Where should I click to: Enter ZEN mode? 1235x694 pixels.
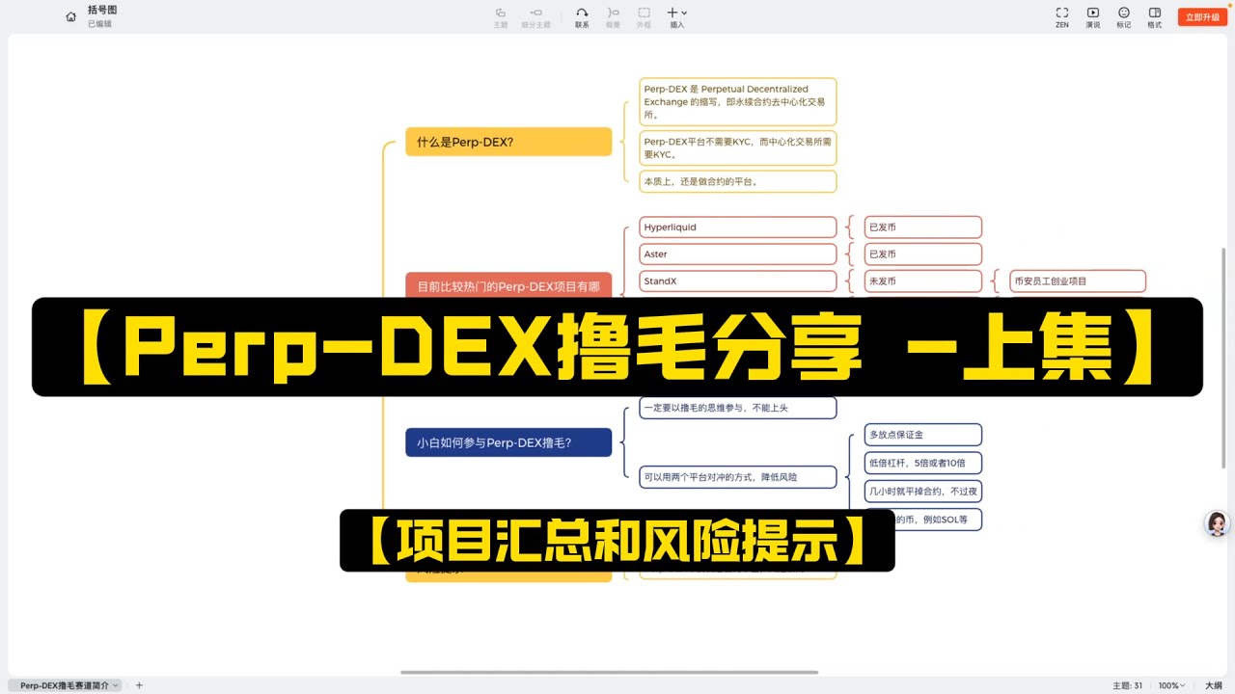point(1062,16)
